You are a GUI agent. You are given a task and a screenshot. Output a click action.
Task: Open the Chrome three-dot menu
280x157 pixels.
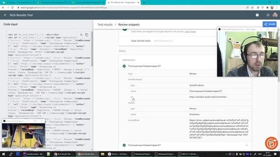[277, 8]
